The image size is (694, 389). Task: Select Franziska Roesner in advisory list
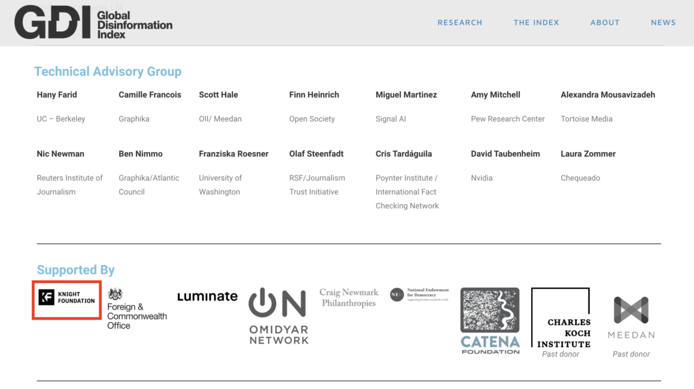click(233, 154)
